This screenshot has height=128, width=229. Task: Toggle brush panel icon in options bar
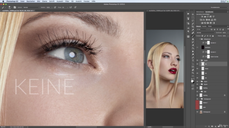point(15,7)
